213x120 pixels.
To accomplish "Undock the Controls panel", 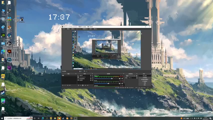I will [x=150, y=74].
